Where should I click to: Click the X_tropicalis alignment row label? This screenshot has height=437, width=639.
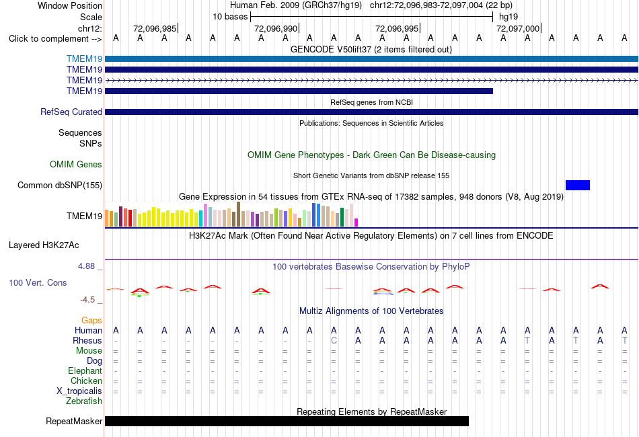click(79, 391)
